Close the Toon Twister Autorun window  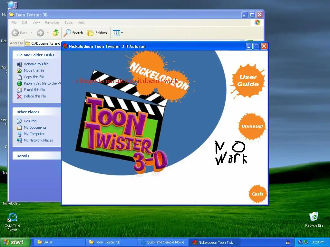[264, 46]
